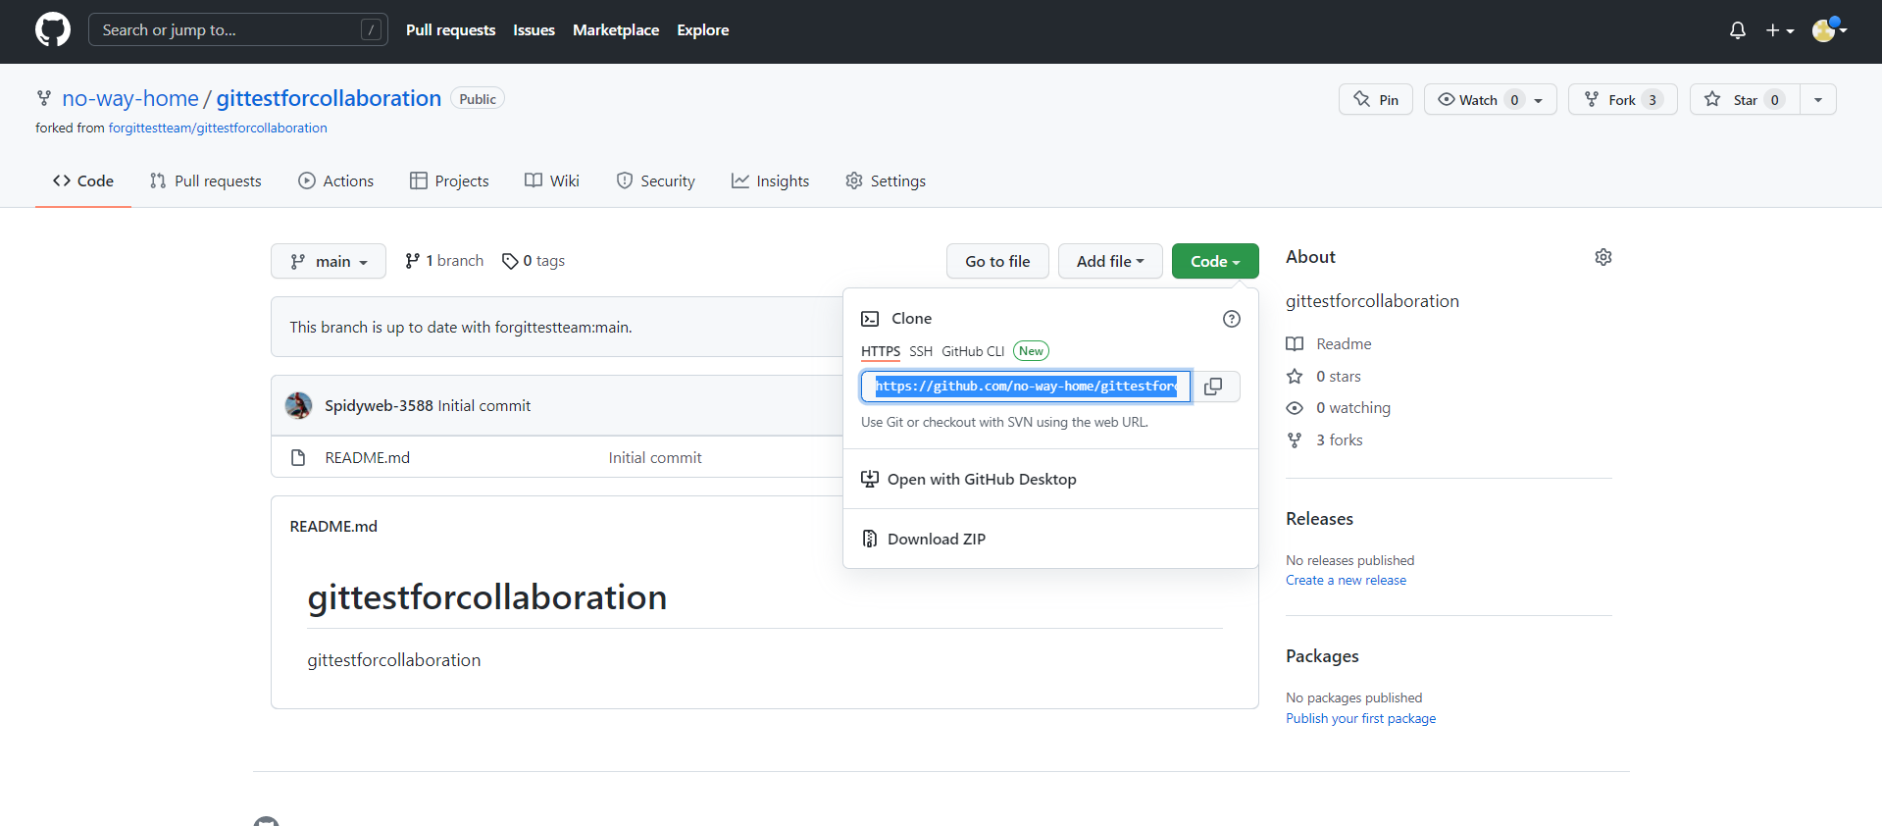Open the plus create-new menu
Image resolution: width=1882 pixels, height=826 pixels.
1780,30
